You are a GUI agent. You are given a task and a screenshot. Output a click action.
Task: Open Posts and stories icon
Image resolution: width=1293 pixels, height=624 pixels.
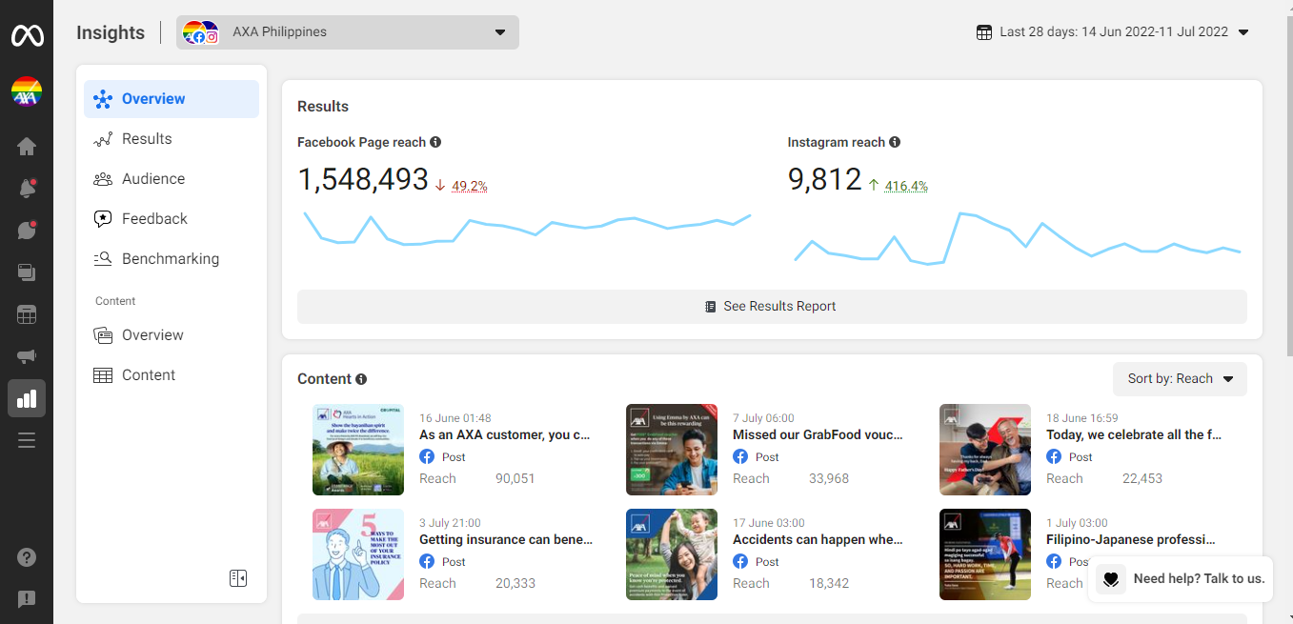(27, 272)
